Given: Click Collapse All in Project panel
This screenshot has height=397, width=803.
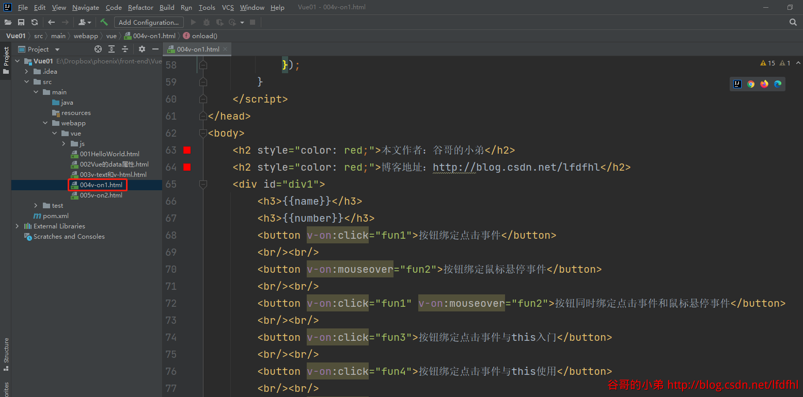Looking at the screenshot, I should tap(125, 49).
